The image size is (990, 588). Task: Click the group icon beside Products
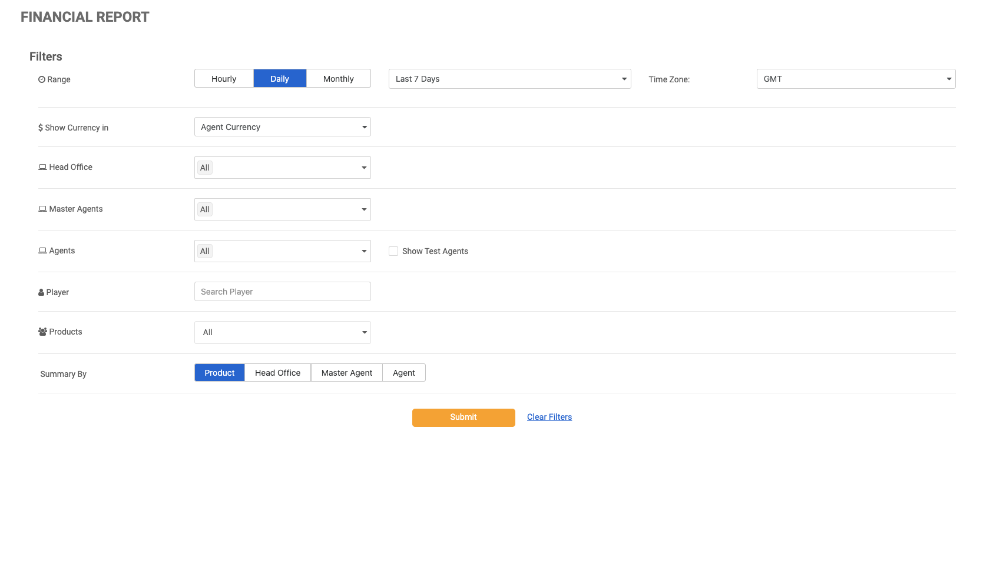coord(42,332)
